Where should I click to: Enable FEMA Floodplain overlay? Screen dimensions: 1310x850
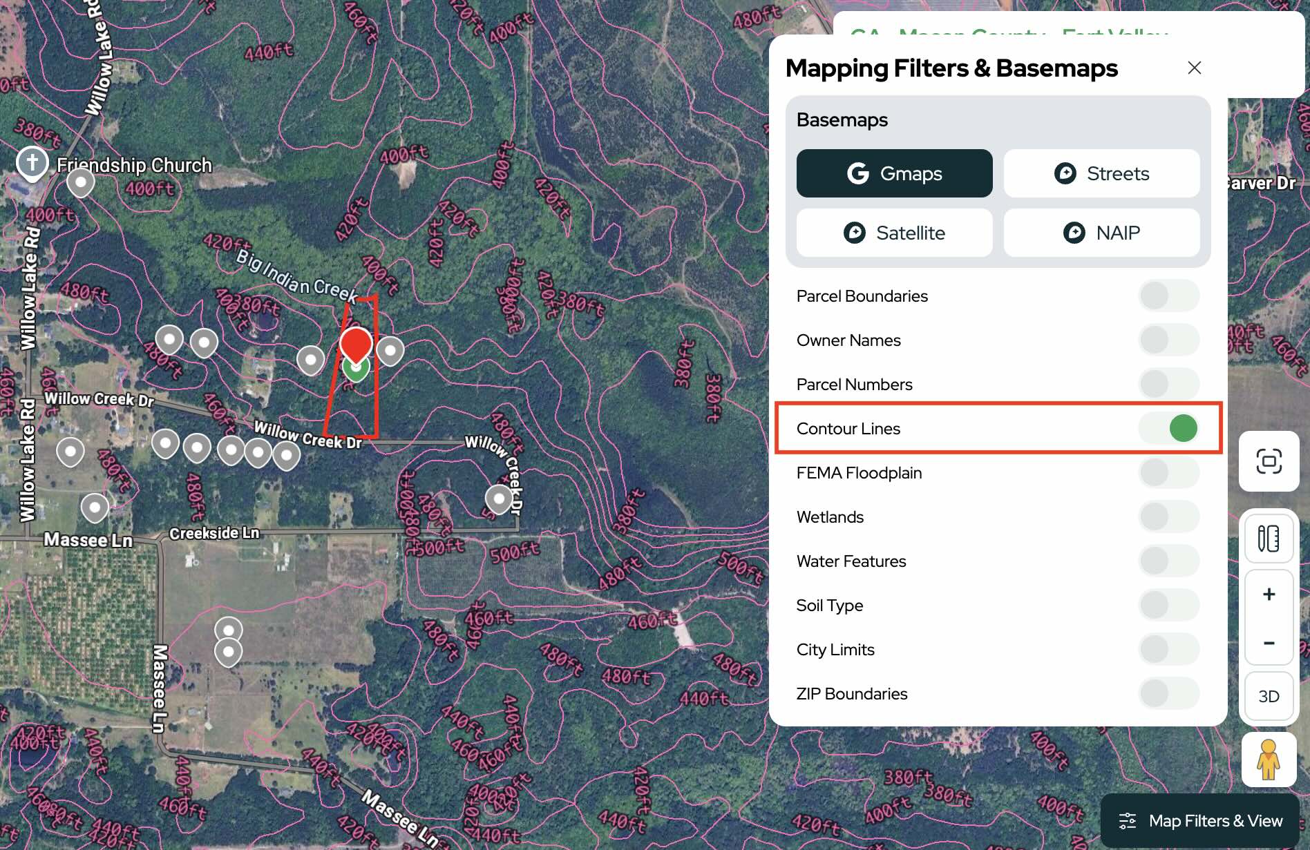click(1168, 472)
